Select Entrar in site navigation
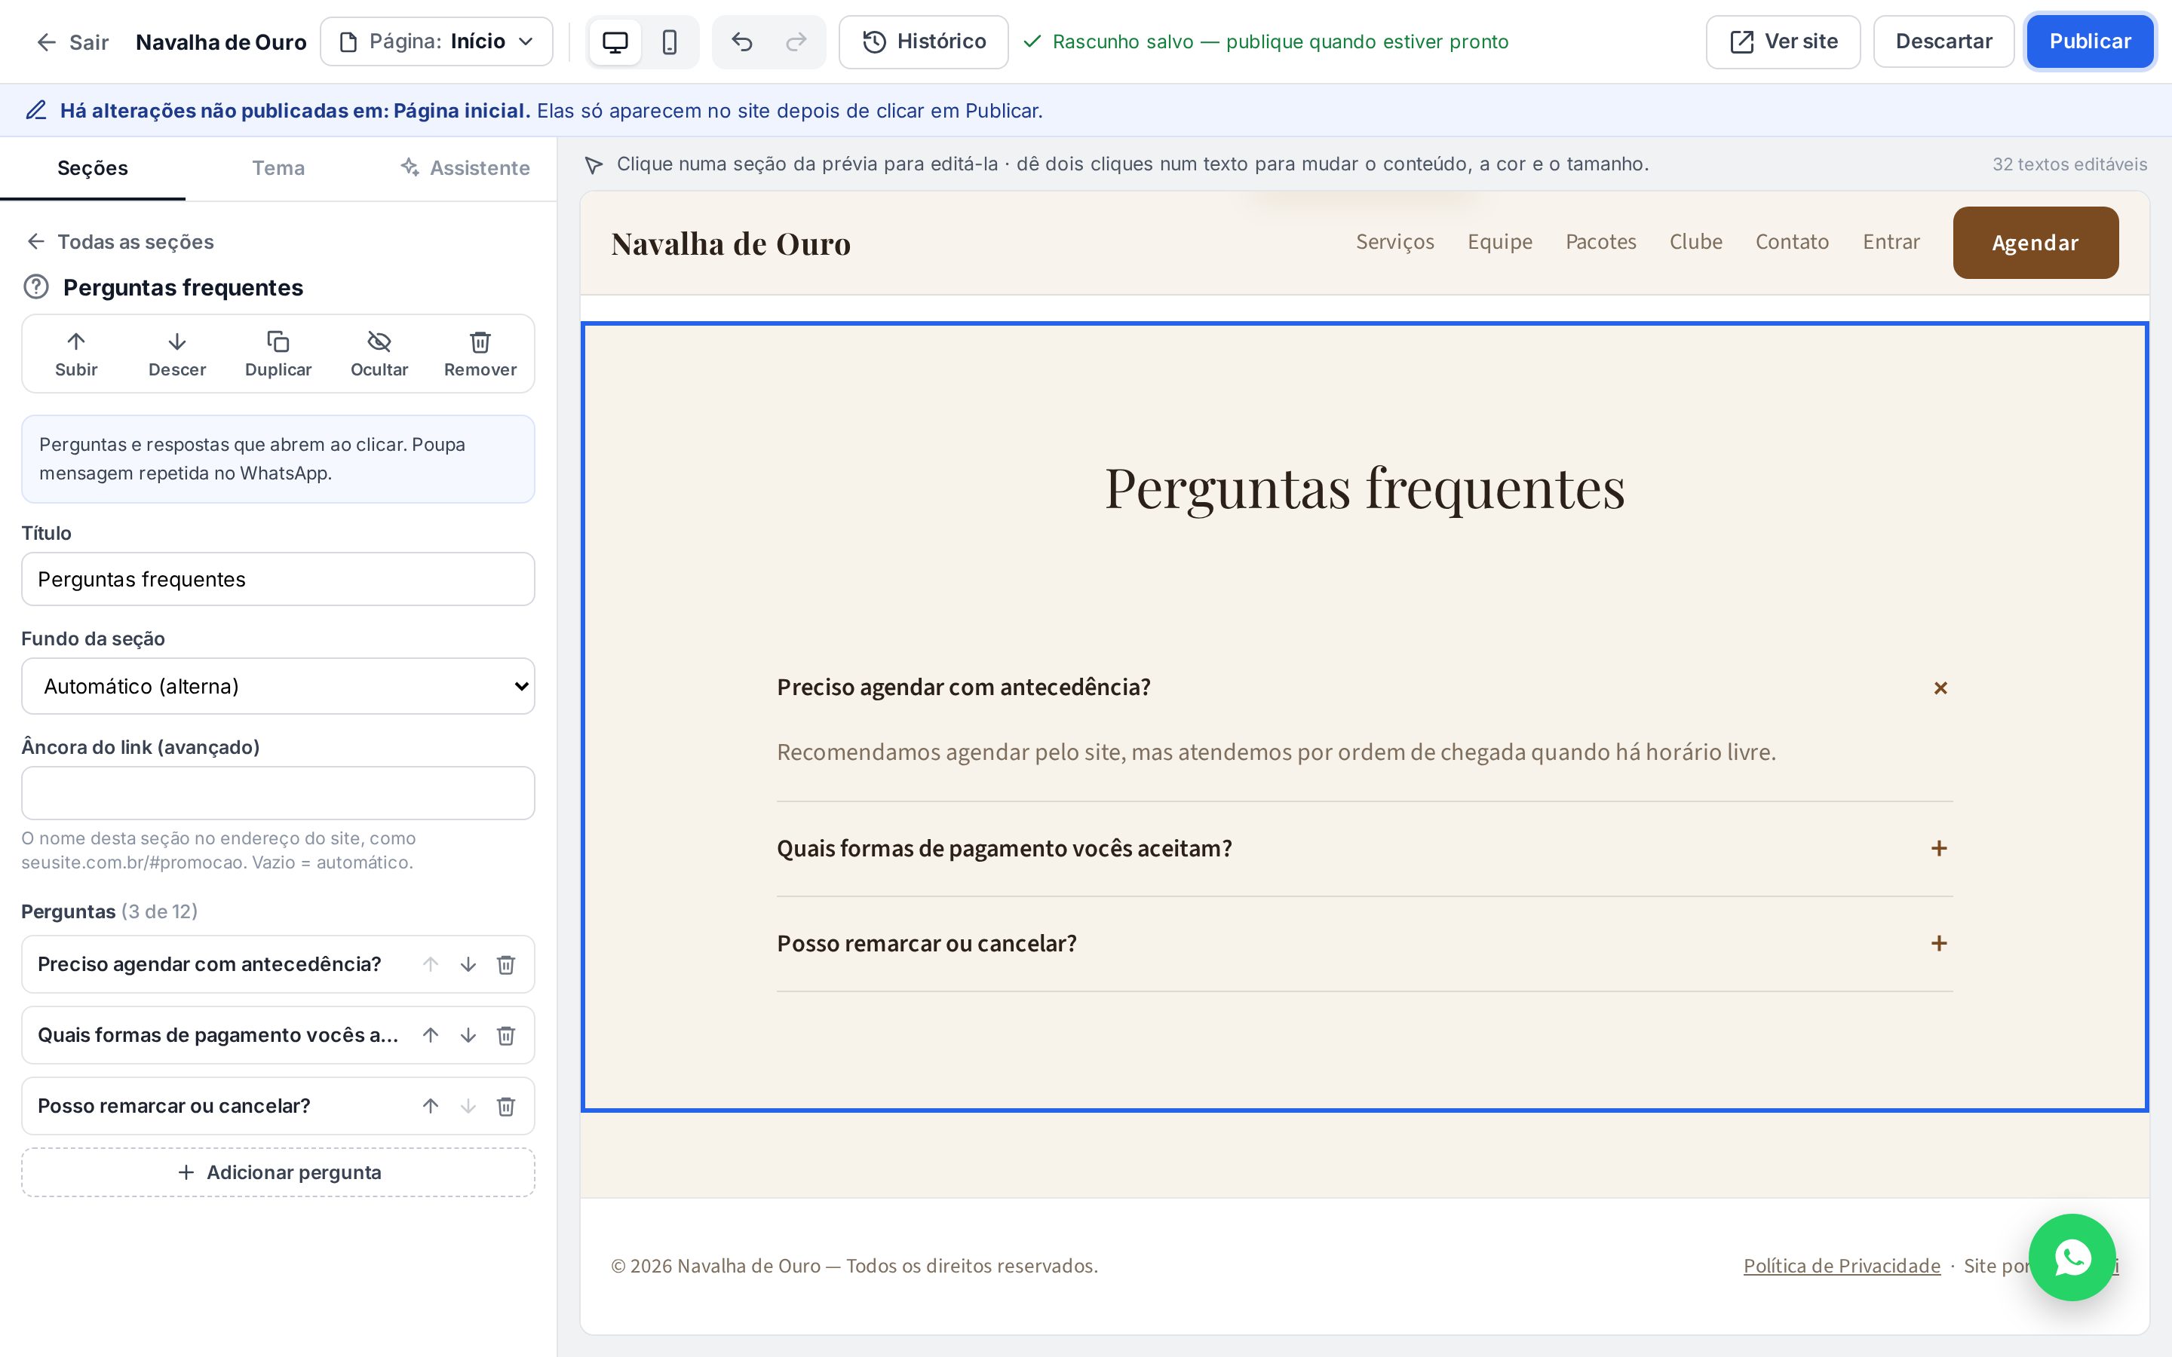 click(x=1891, y=242)
